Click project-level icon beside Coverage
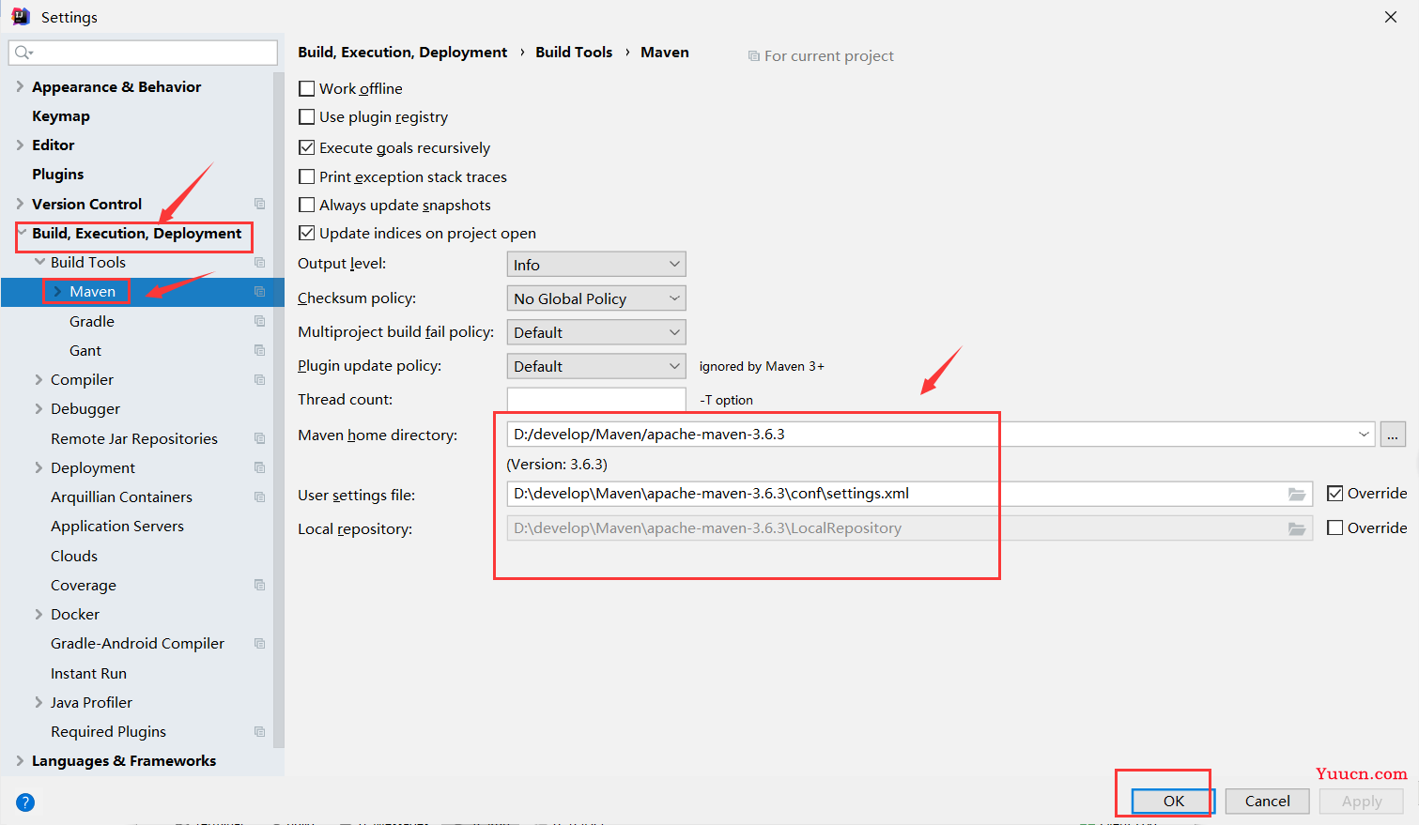Image resolution: width=1419 pixels, height=825 pixels. pyautogui.click(x=260, y=585)
